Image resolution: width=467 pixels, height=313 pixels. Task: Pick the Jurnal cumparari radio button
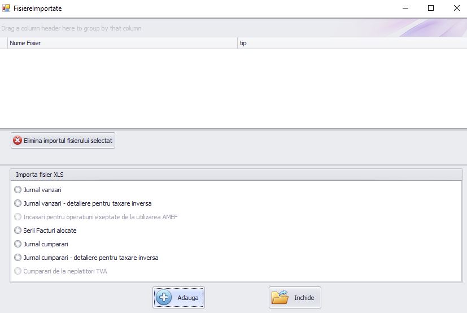pyautogui.click(x=18, y=244)
